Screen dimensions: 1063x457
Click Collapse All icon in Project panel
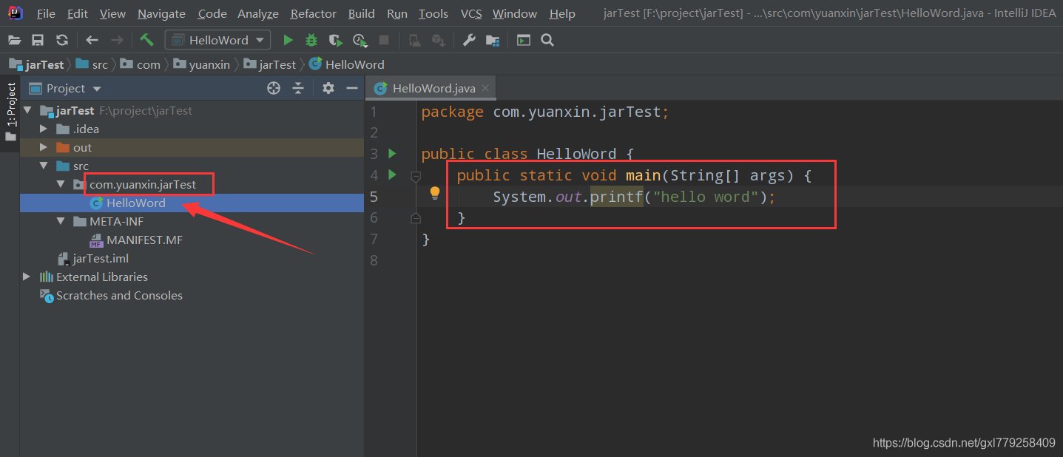(298, 88)
